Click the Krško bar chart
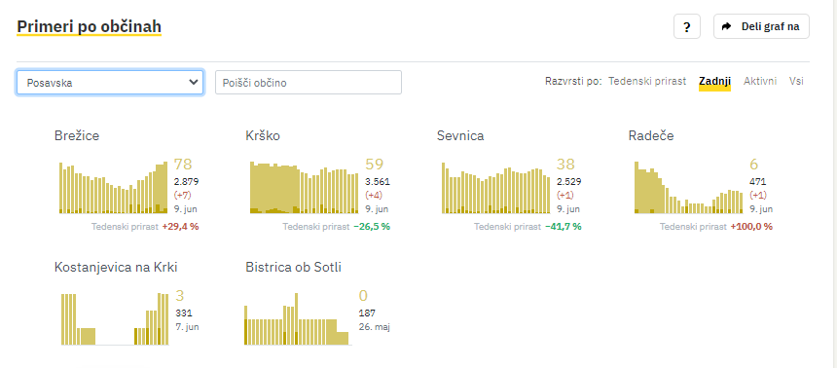The height and width of the screenshot is (368, 837). pos(305,188)
